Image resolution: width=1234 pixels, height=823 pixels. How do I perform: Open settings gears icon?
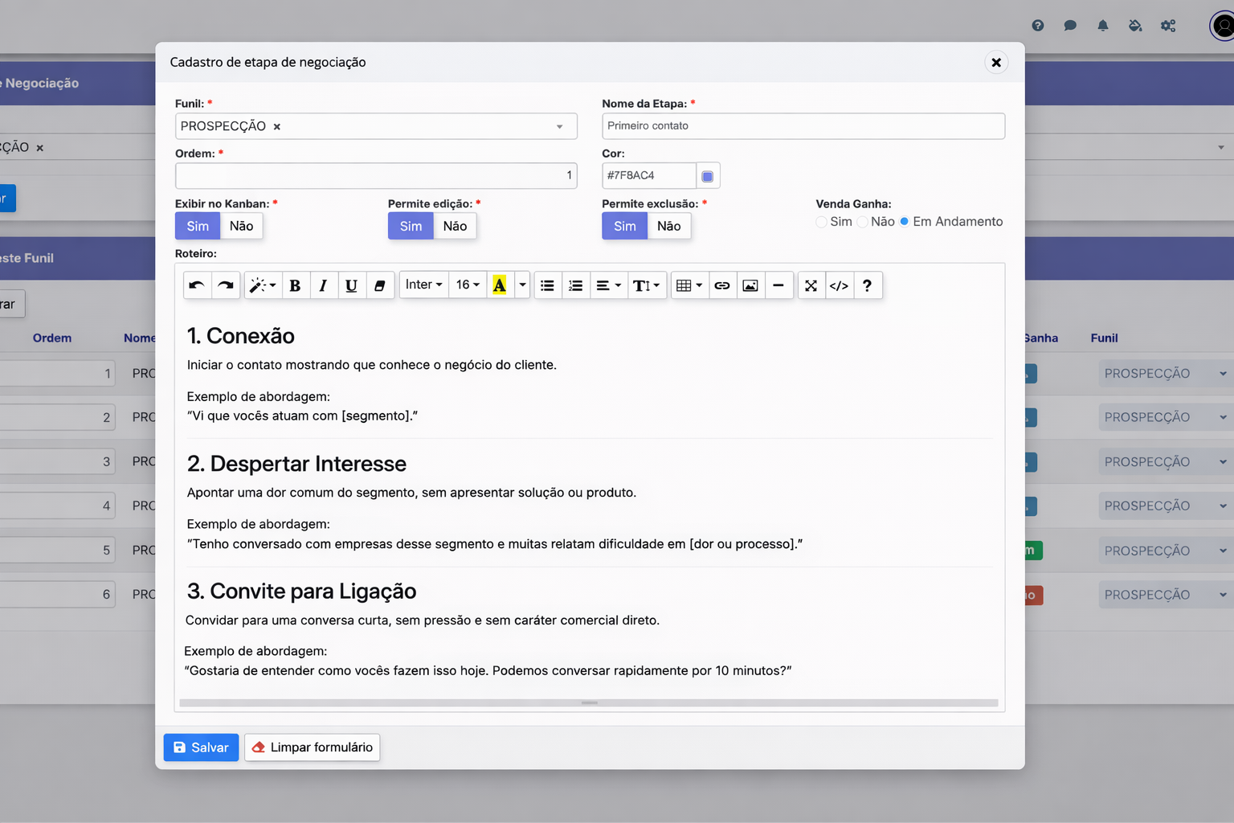coord(1168,26)
